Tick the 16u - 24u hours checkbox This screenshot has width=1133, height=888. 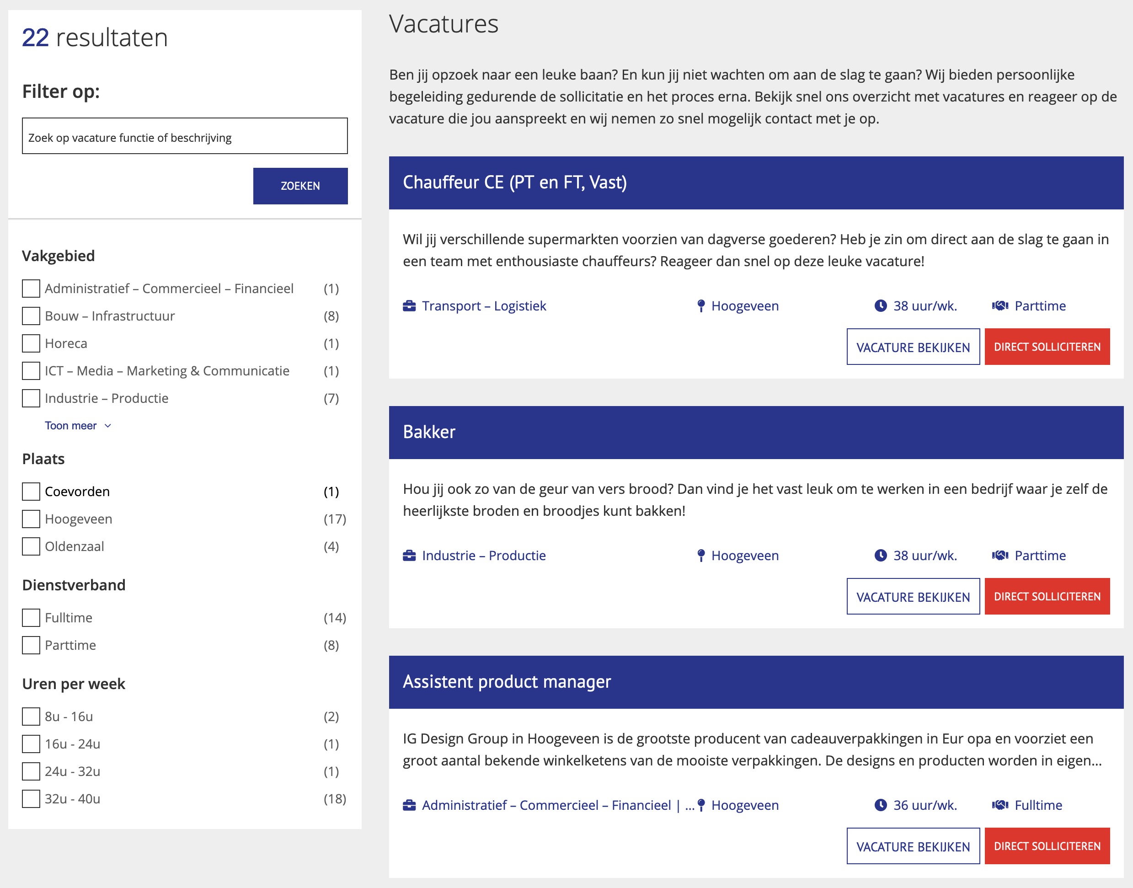click(x=31, y=744)
